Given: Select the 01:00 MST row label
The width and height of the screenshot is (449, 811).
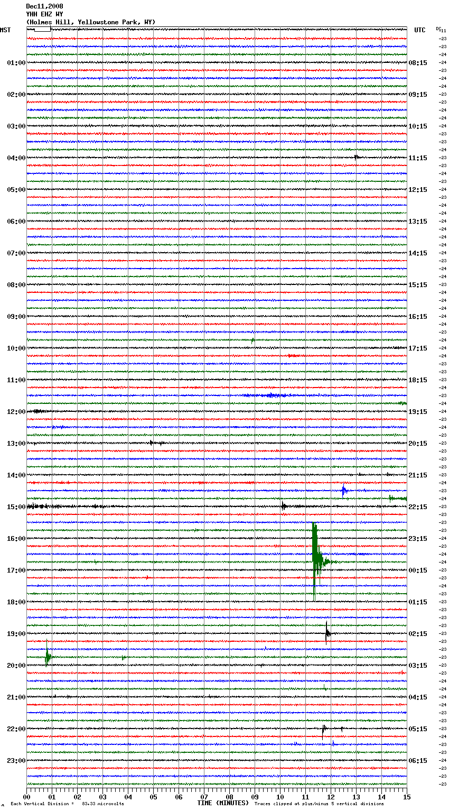Looking at the screenshot, I should [16, 63].
